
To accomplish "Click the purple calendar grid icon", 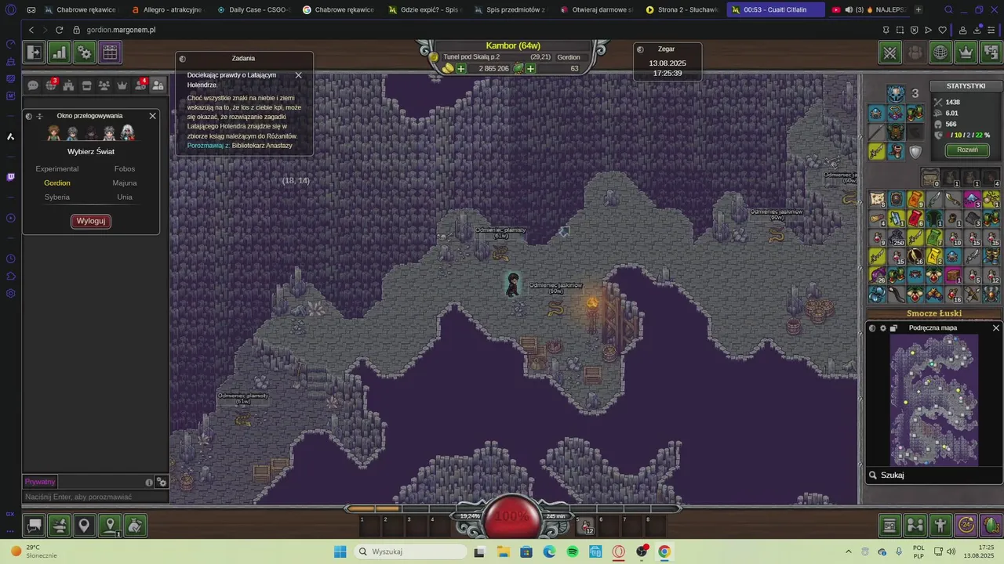I will pyautogui.click(x=110, y=52).
